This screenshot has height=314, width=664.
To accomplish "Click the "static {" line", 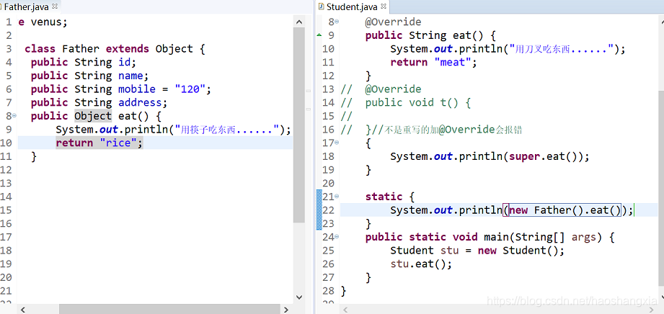I will [x=390, y=197].
